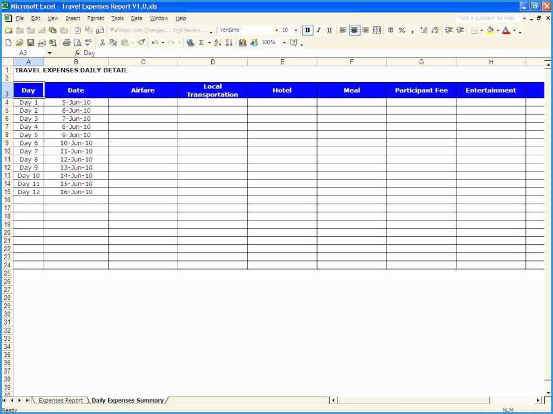Copy the selected cells
553x414 pixels.
(113, 43)
